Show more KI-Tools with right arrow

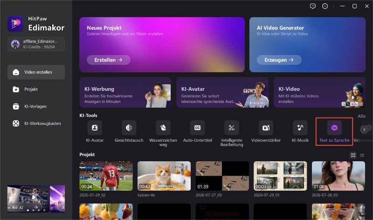pyautogui.click(x=364, y=130)
